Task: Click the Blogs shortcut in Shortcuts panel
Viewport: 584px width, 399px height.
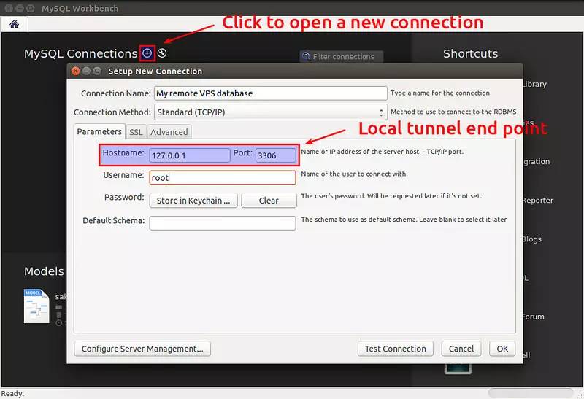Action: 532,239
